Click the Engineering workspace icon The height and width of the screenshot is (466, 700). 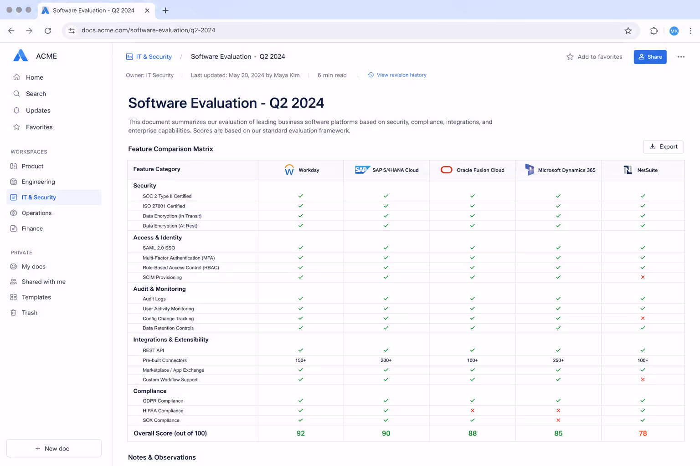pyautogui.click(x=14, y=182)
